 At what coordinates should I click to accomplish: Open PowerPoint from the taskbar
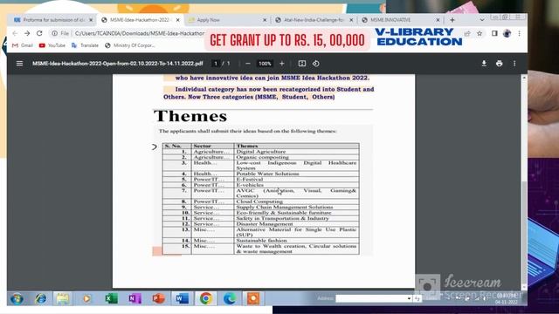click(x=158, y=298)
